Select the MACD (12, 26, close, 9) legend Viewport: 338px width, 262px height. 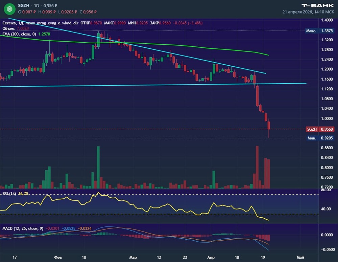click(x=23, y=228)
